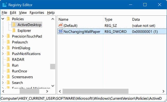Open the Favorites menu
The height and width of the screenshot is (102, 167).
click(37, 13)
